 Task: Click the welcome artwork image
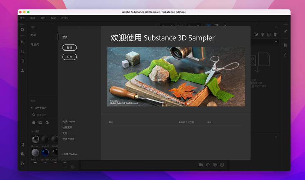[176, 77]
